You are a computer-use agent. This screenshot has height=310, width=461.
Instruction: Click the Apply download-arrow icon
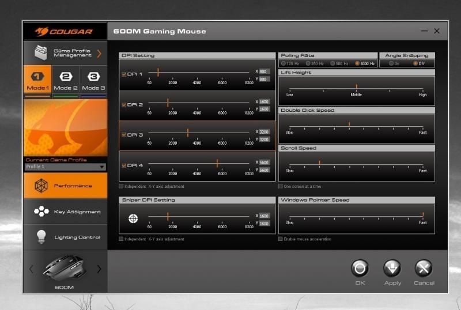392,268
